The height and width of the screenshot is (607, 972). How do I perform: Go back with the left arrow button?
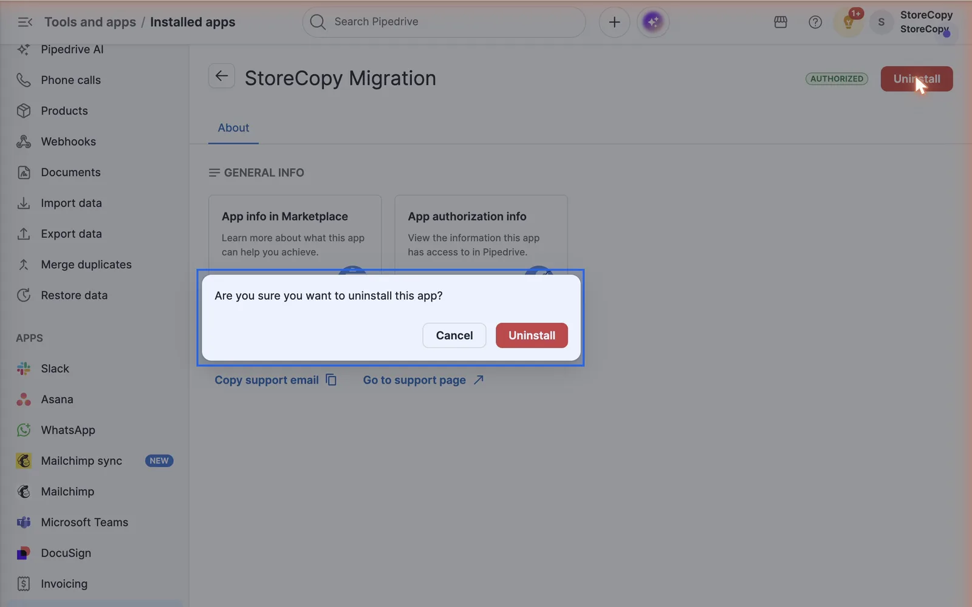tap(222, 76)
